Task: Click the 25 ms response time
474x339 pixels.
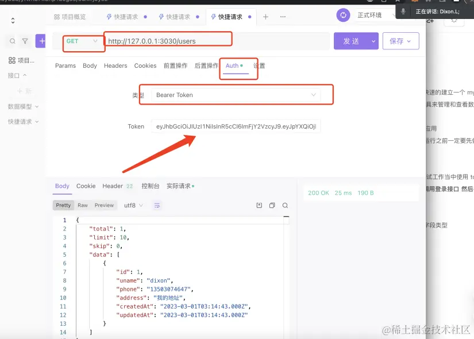Action: coord(343,193)
